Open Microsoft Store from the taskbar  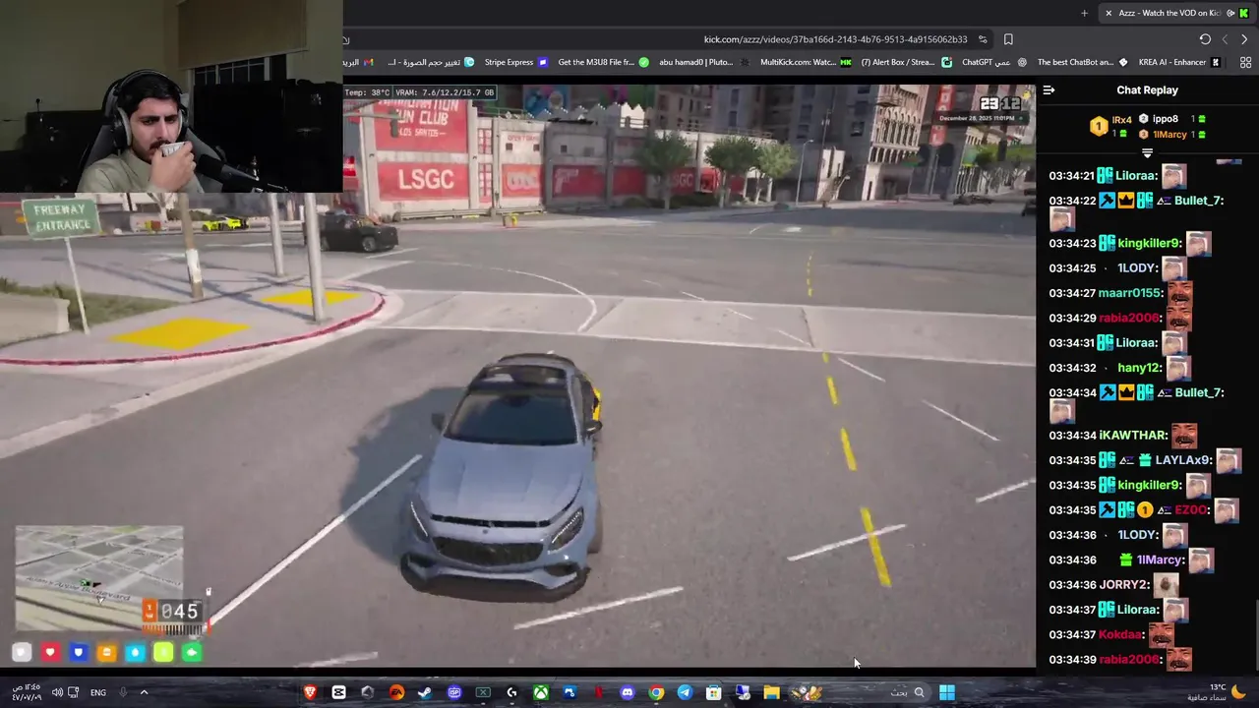[714, 692]
